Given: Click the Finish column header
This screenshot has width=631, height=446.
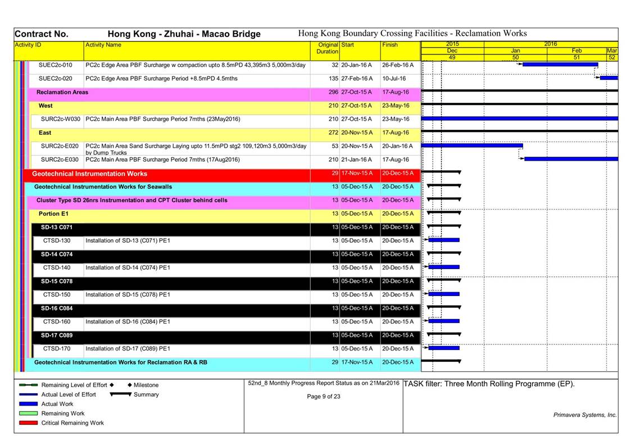Looking at the screenshot, I should [x=401, y=51].
